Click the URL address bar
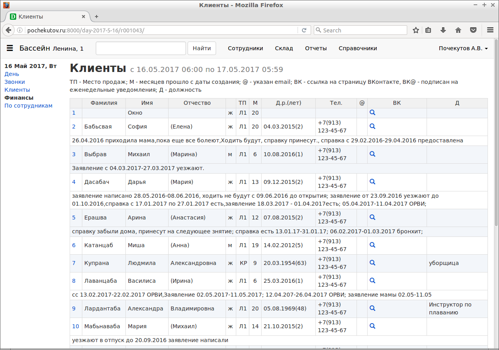 pos(162,30)
